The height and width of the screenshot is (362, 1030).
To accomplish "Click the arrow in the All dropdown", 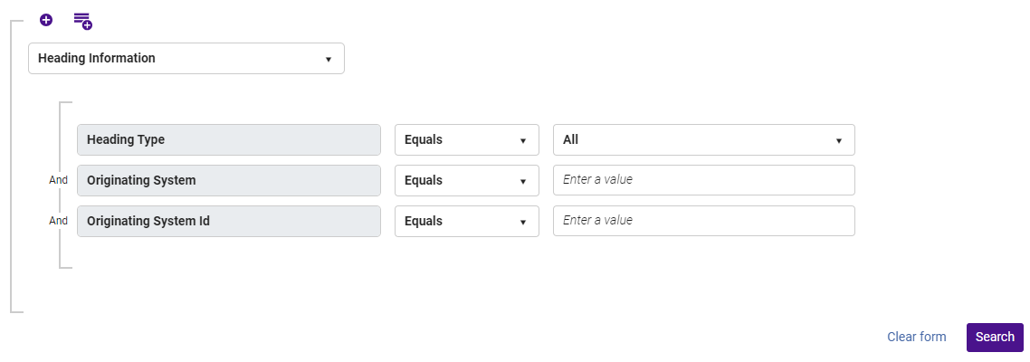I will tap(839, 141).
